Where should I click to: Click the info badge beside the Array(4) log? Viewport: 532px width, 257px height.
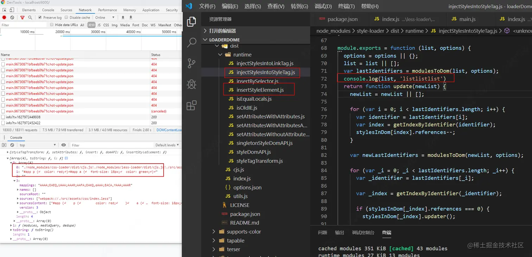[66, 158]
